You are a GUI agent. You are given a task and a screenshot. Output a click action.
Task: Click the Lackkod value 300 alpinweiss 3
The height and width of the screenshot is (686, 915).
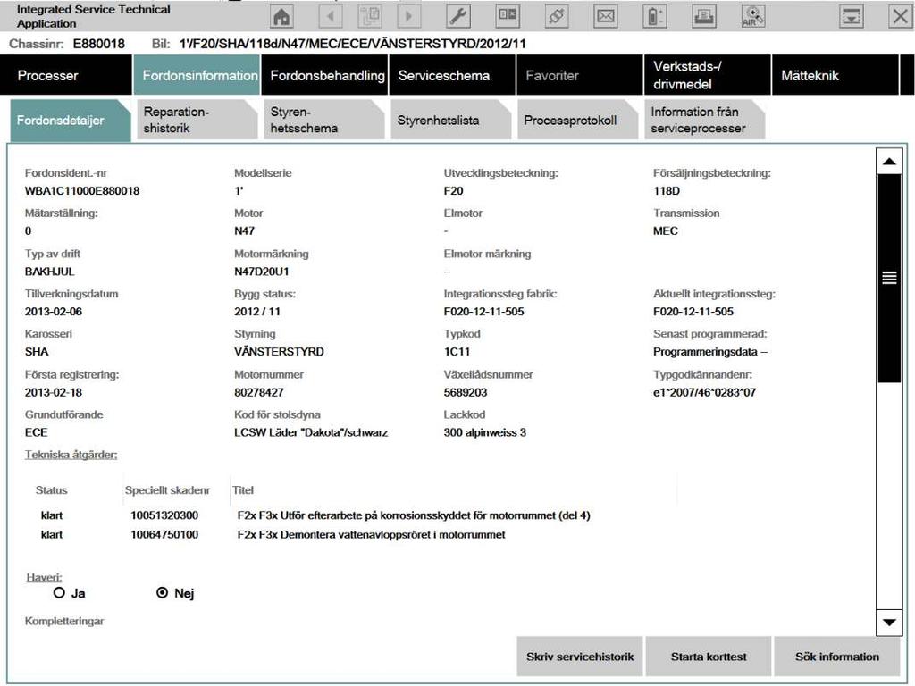484,432
